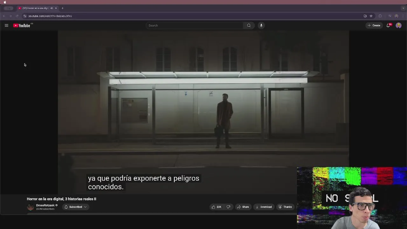This screenshot has width=407, height=229.
Task: Install app icon in the address bar
Action: (x=365, y=16)
